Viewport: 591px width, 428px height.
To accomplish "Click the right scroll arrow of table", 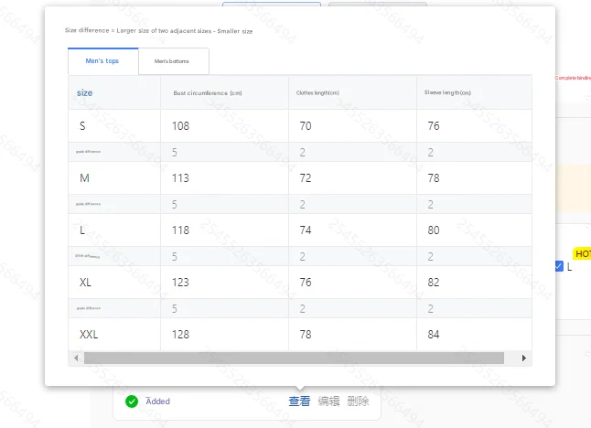I will point(524,358).
